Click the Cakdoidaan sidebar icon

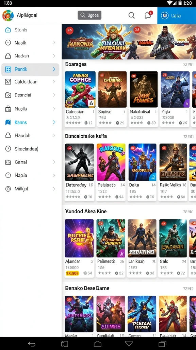click(8, 82)
